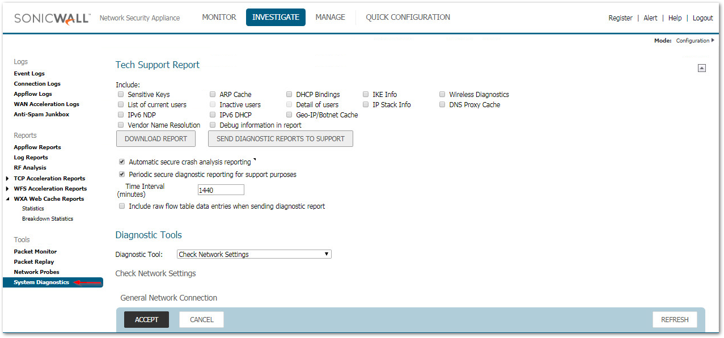
Task: Click the SonicWall logo
Action: (x=52, y=18)
